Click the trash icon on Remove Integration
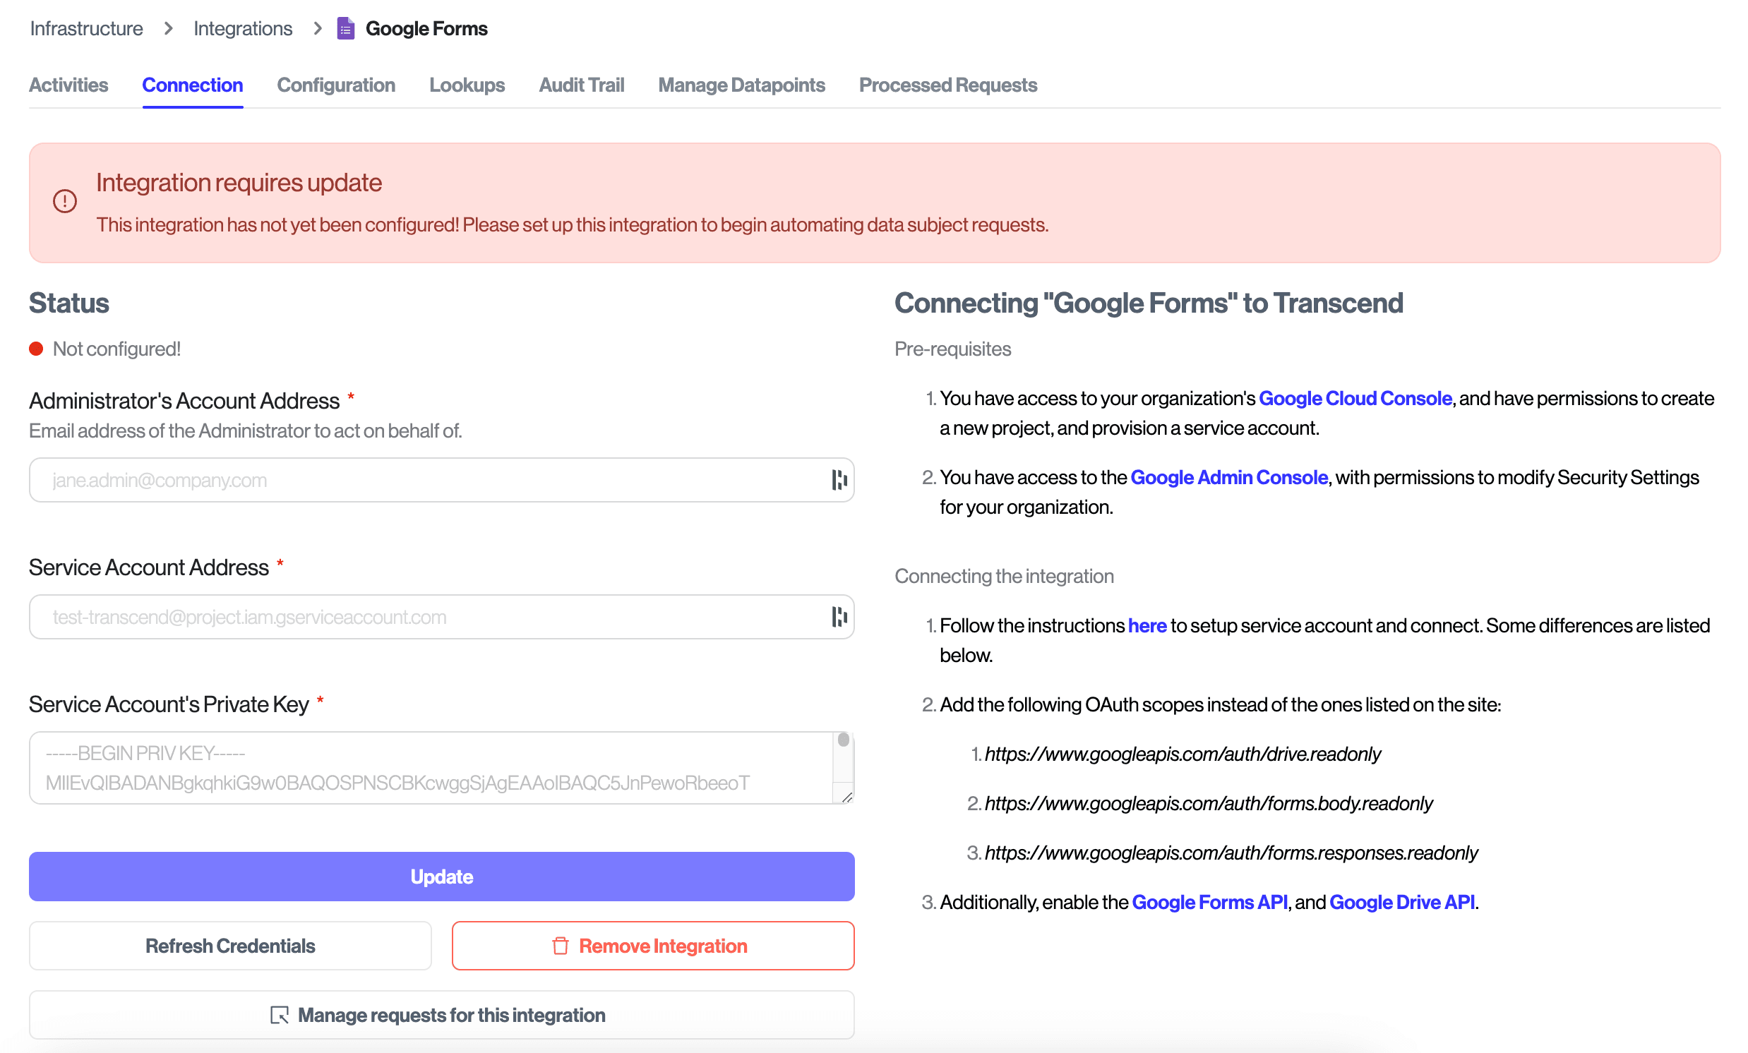 click(561, 946)
